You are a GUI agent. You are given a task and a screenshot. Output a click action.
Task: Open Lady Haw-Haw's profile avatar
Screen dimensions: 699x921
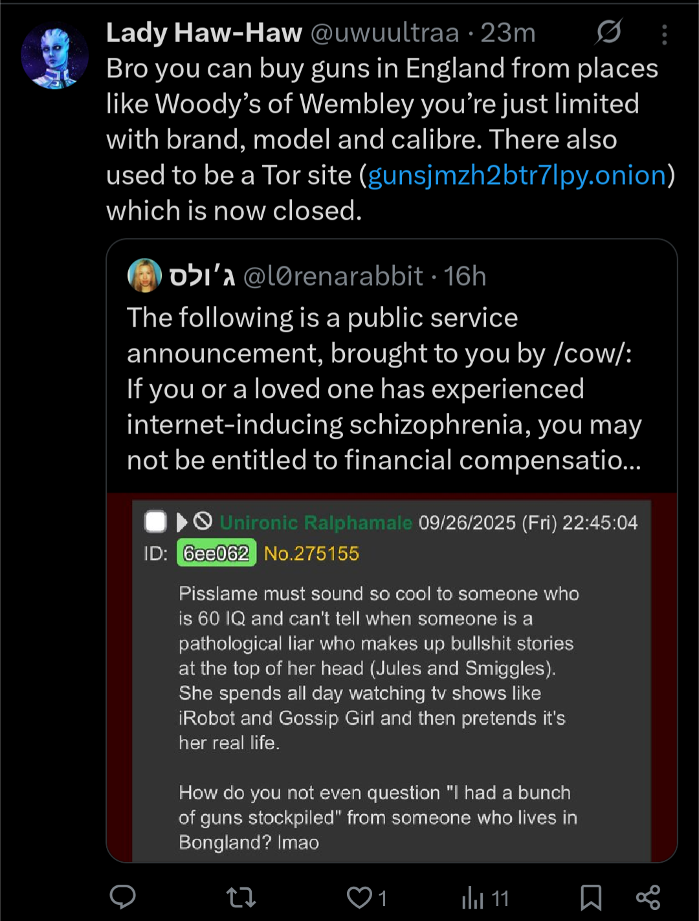(x=54, y=56)
